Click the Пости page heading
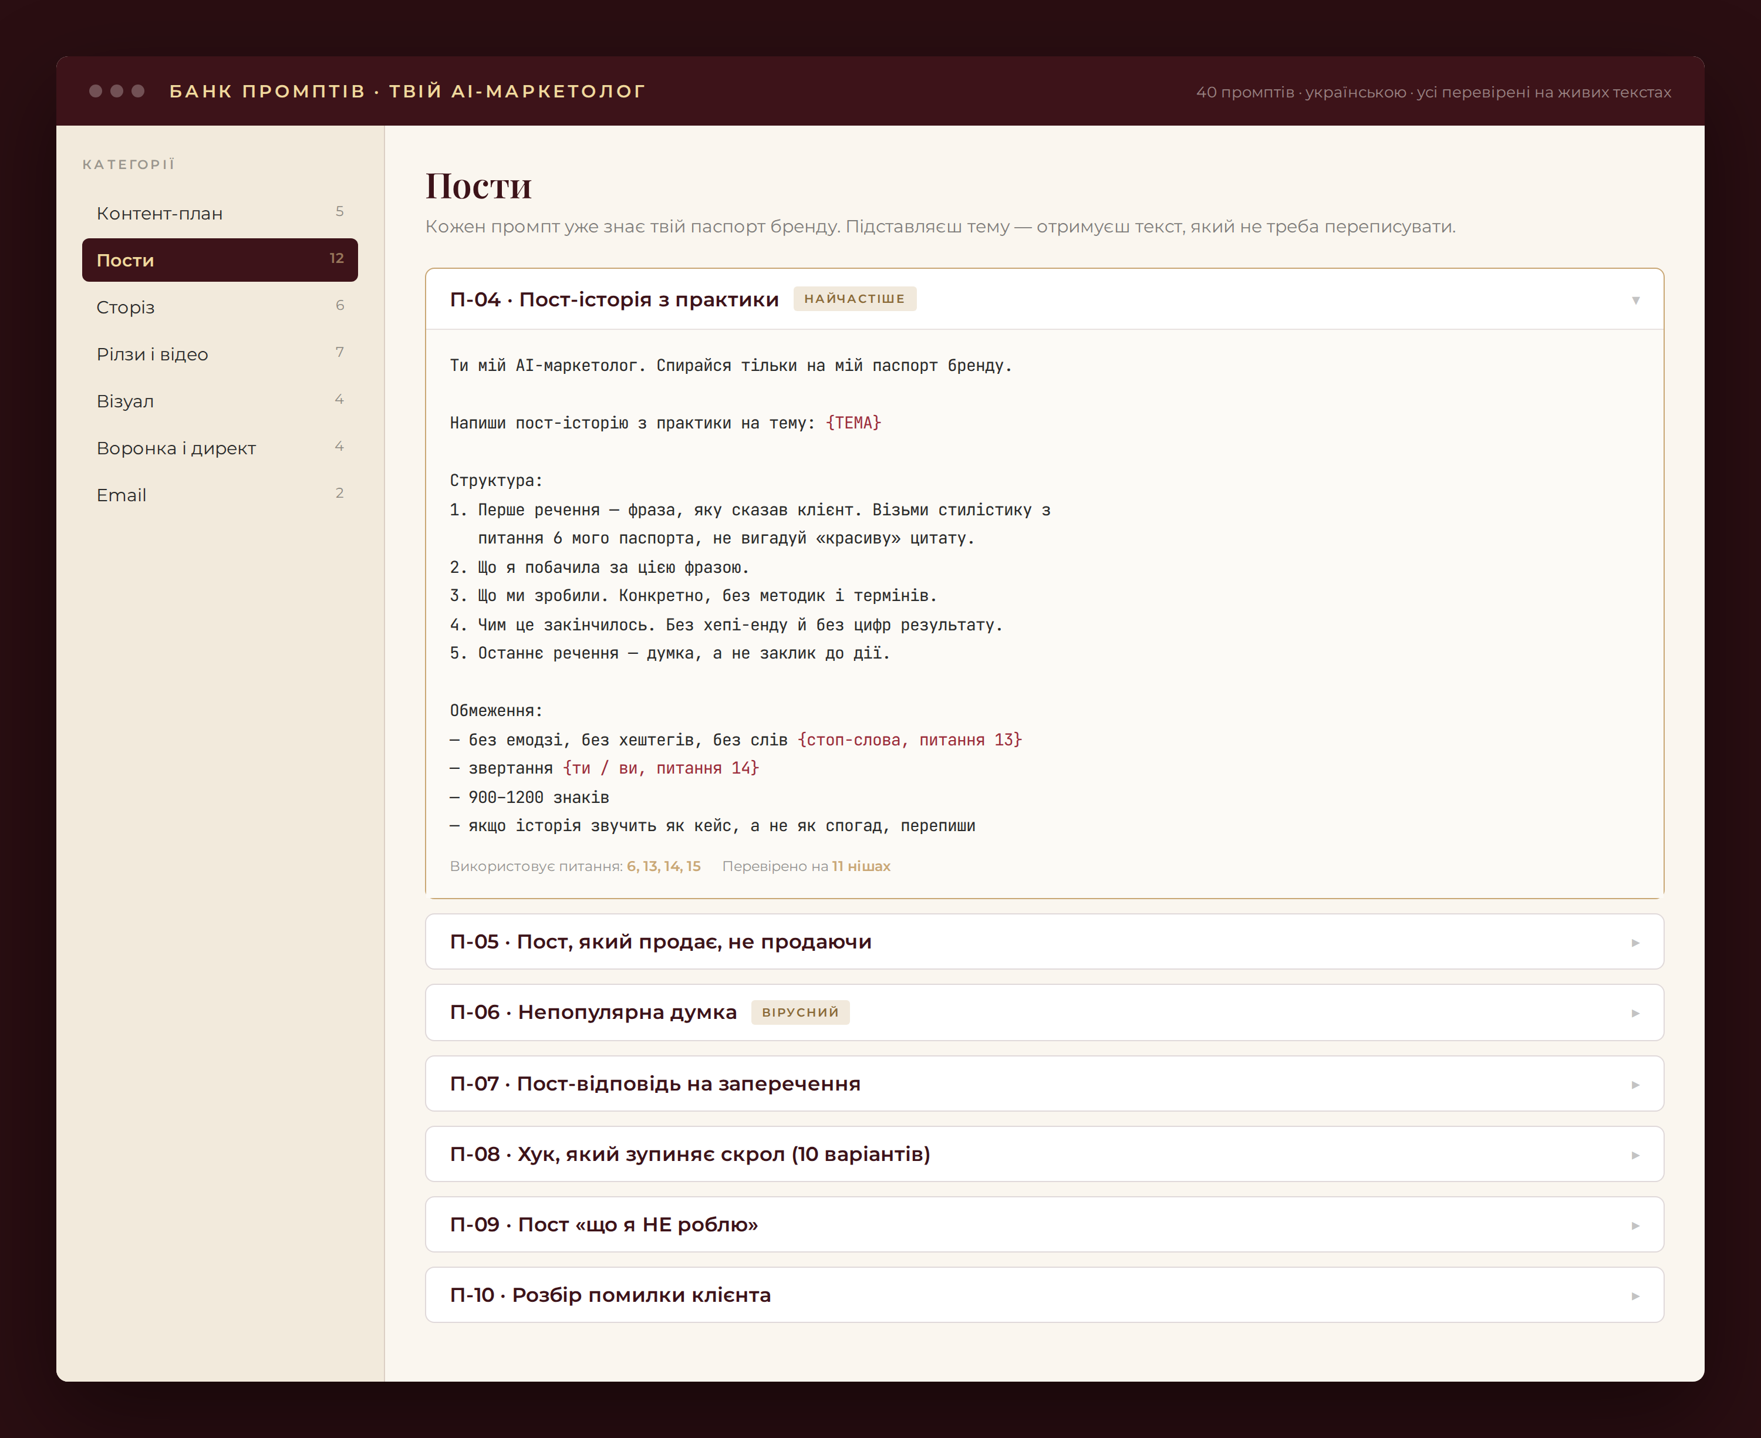The width and height of the screenshot is (1761, 1438). coord(479,185)
